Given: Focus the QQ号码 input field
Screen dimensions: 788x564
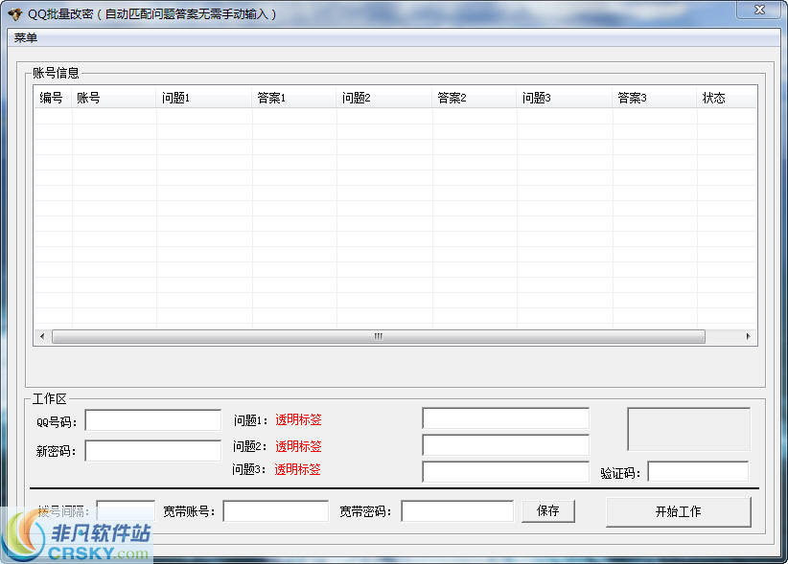Looking at the screenshot, I should [x=152, y=420].
